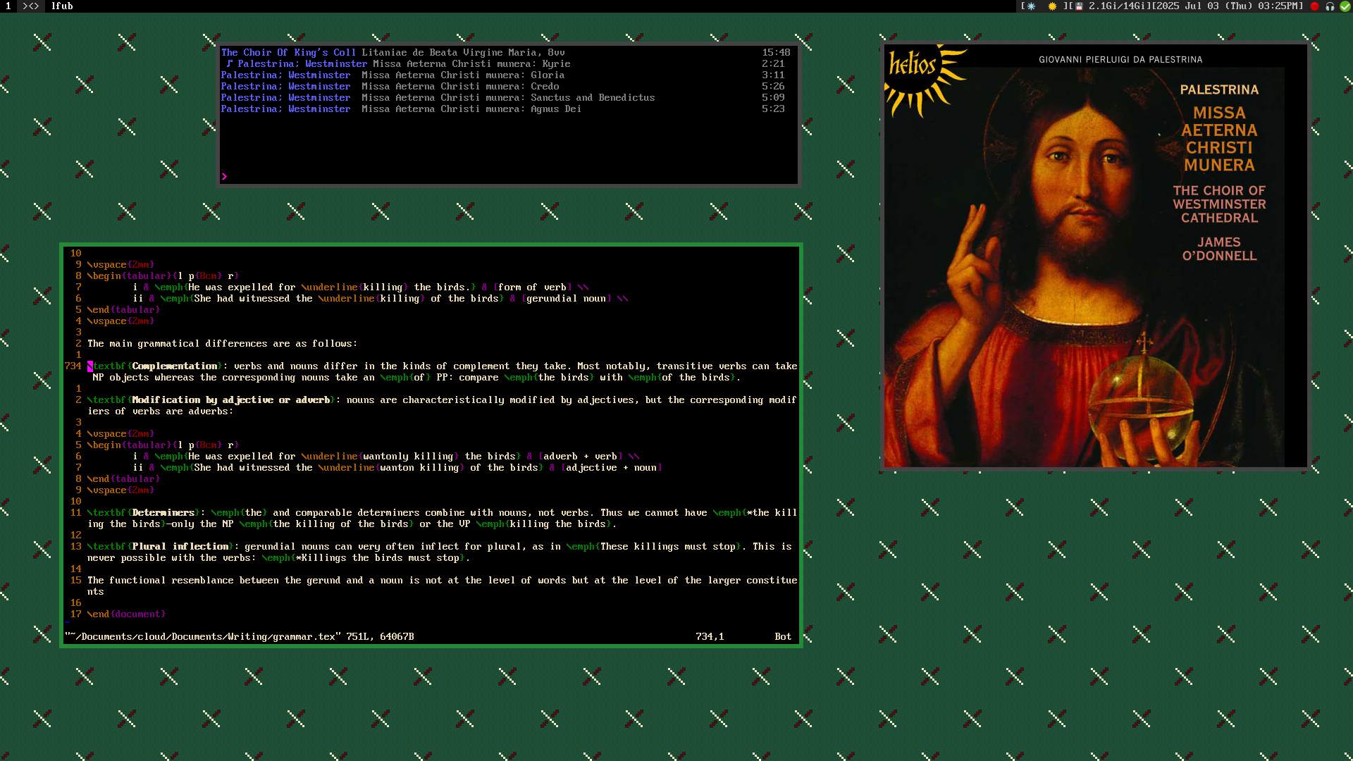Click current line number 734 in vim gutter
This screenshot has width=1353, height=761.
click(x=73, y=366)
